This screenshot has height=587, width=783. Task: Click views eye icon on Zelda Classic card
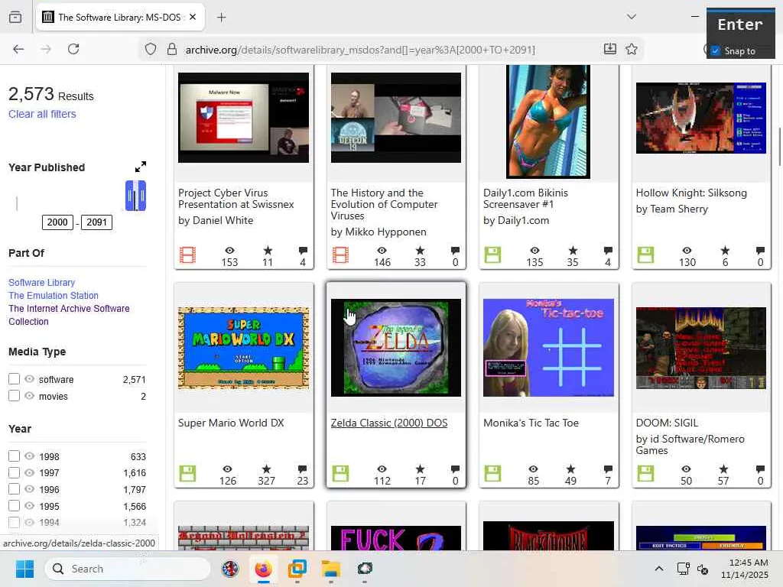382,469
